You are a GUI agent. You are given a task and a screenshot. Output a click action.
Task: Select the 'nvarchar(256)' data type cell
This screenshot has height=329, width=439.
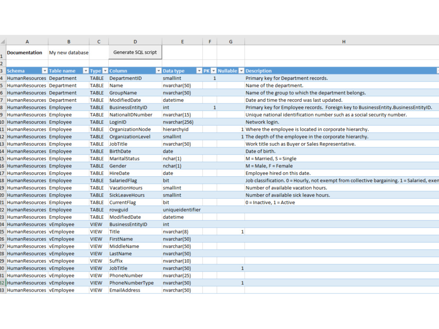coord(182,122)
